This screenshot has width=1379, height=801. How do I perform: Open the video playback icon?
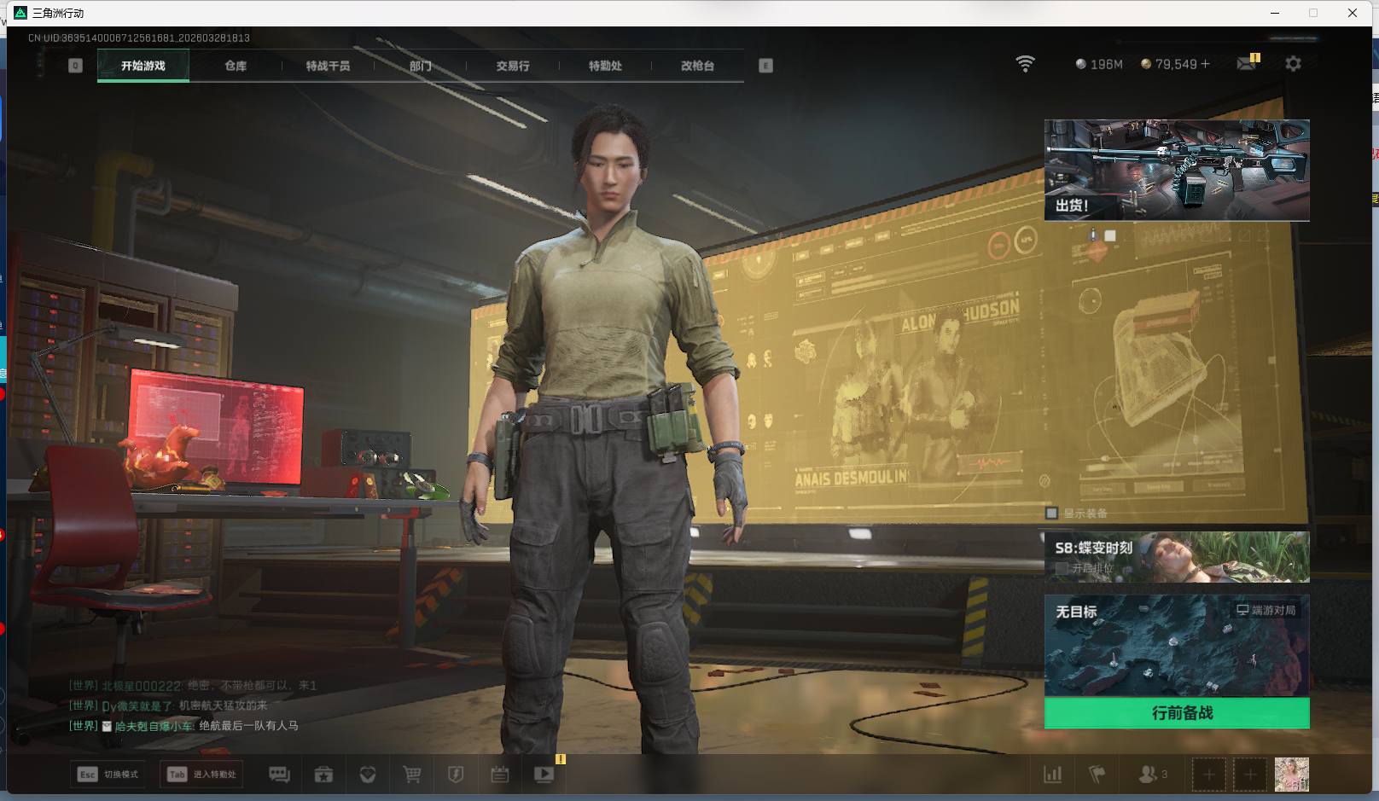(544, 775)
